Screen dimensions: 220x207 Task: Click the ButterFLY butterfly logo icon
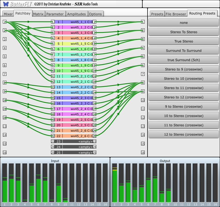[x=6, y=4]
